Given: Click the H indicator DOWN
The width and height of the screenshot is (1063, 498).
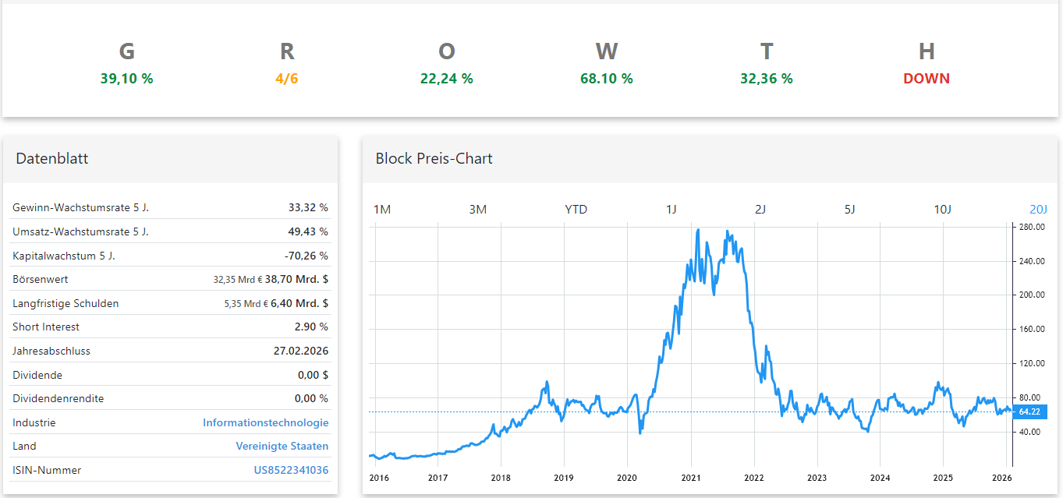Looking at the screenshot, I should coord(927,79).
